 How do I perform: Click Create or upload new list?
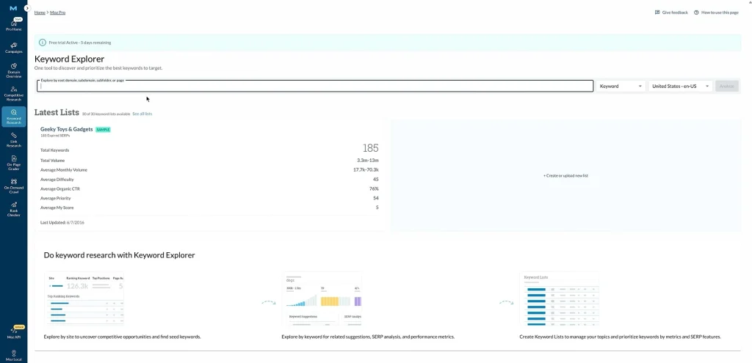click(565, 176)
